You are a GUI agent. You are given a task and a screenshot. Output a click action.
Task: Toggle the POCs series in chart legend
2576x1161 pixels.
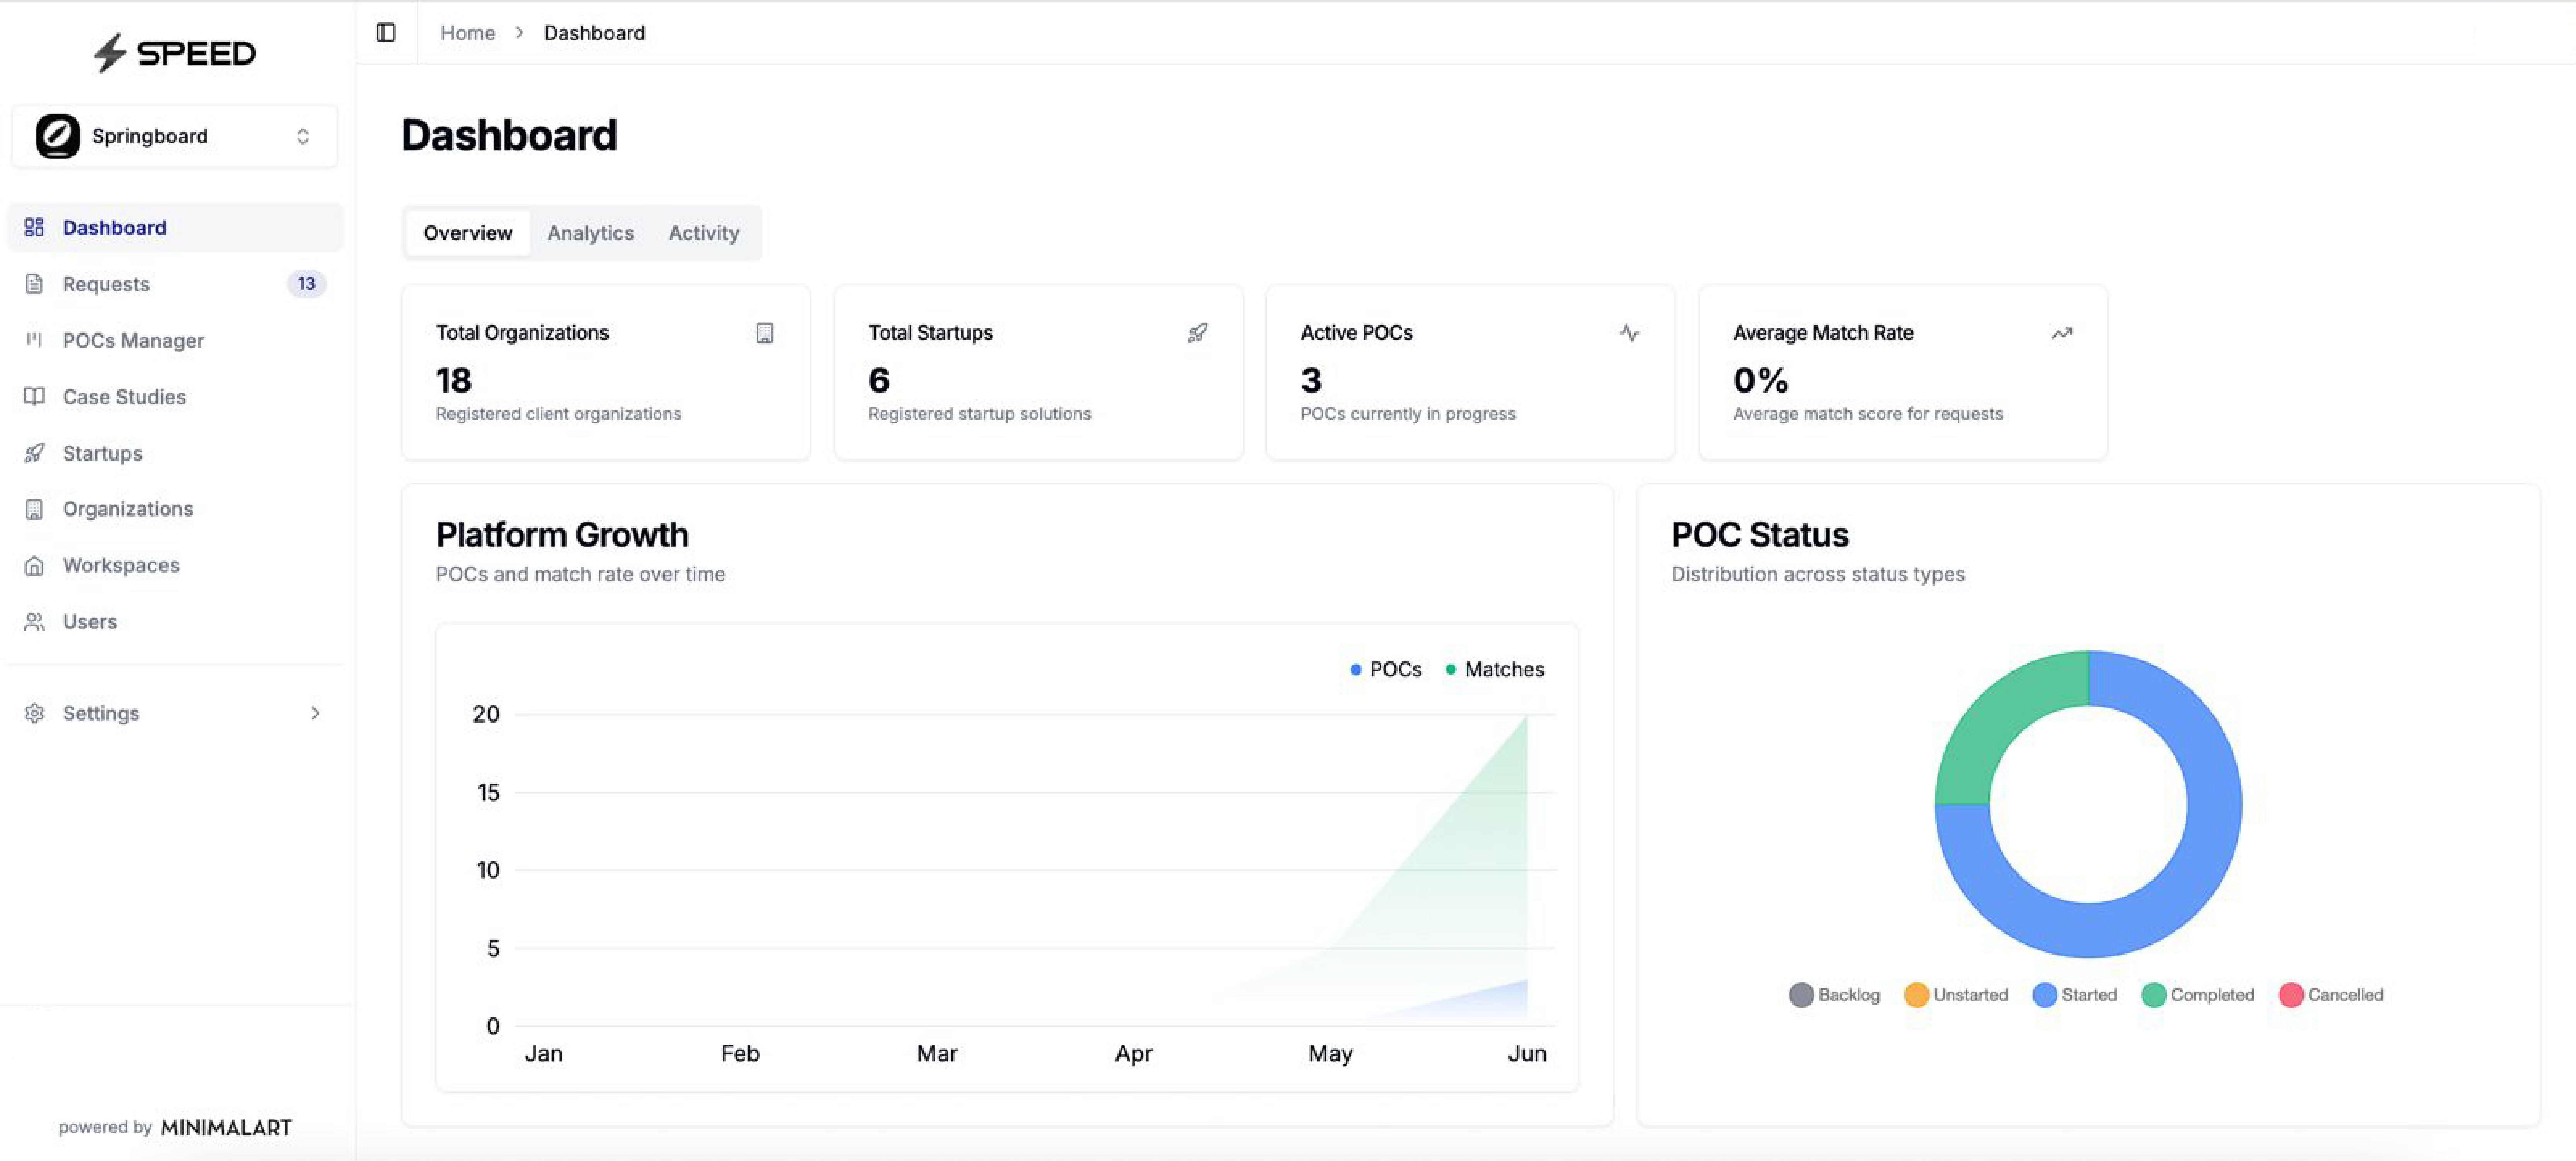(1386, 669)
